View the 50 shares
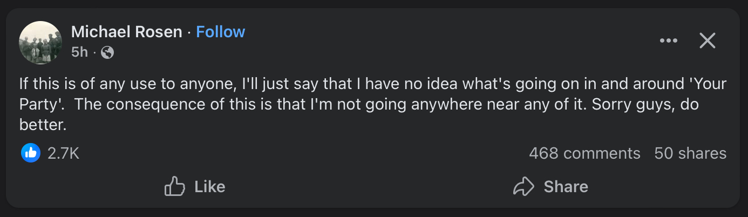This screenshot has width=748, height=217. click(x=690, y=153)
